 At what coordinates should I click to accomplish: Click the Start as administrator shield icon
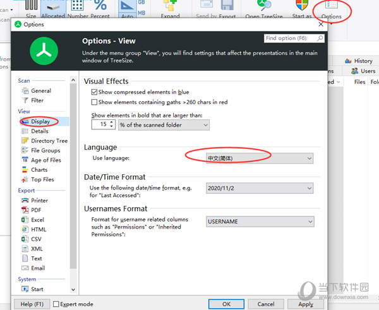click(302, 5)
